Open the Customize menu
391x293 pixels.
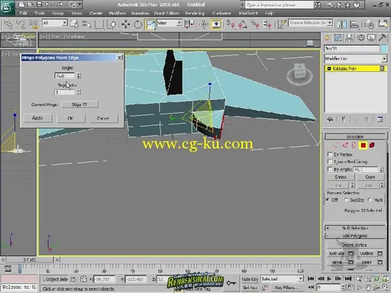(221, 13)
